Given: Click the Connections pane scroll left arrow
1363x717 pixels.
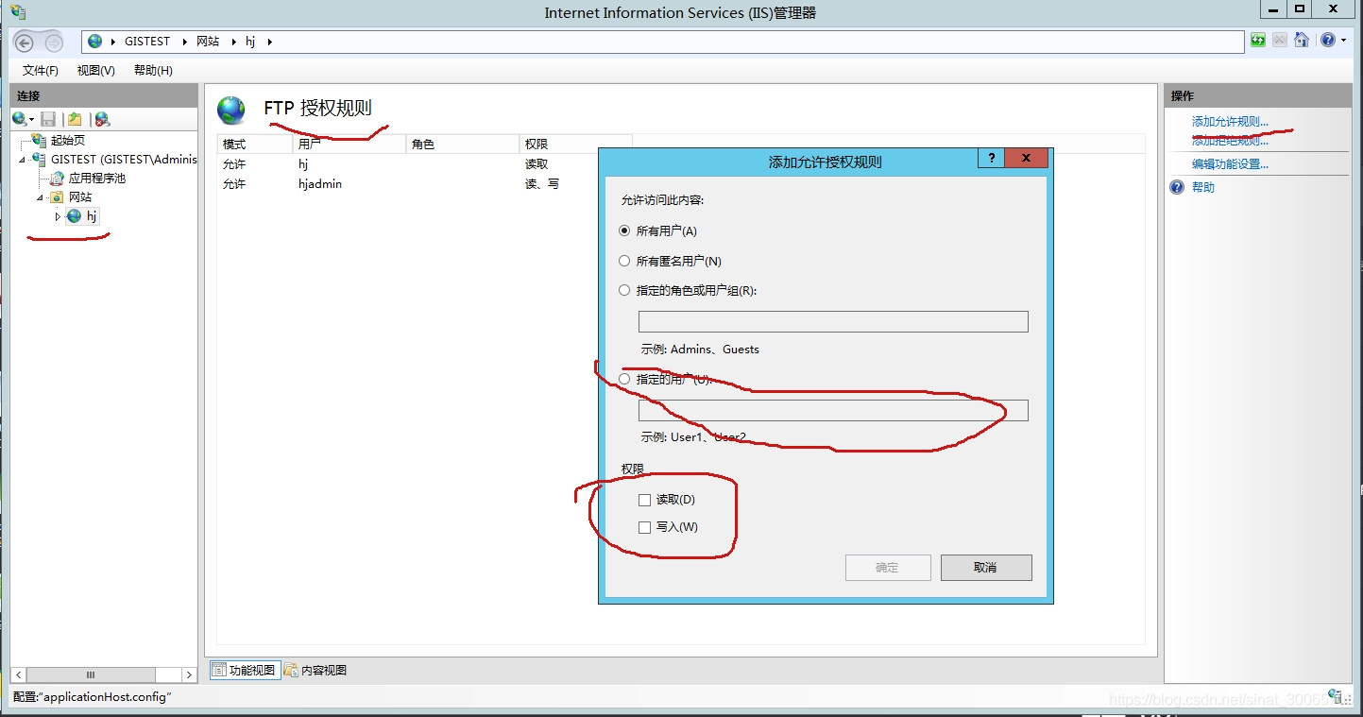Looking at the screenshot, I should coord(18,674).
